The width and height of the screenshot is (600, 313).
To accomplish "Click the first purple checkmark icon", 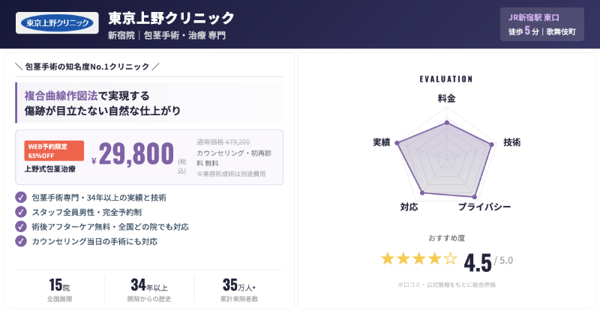I will pos(21,198).
